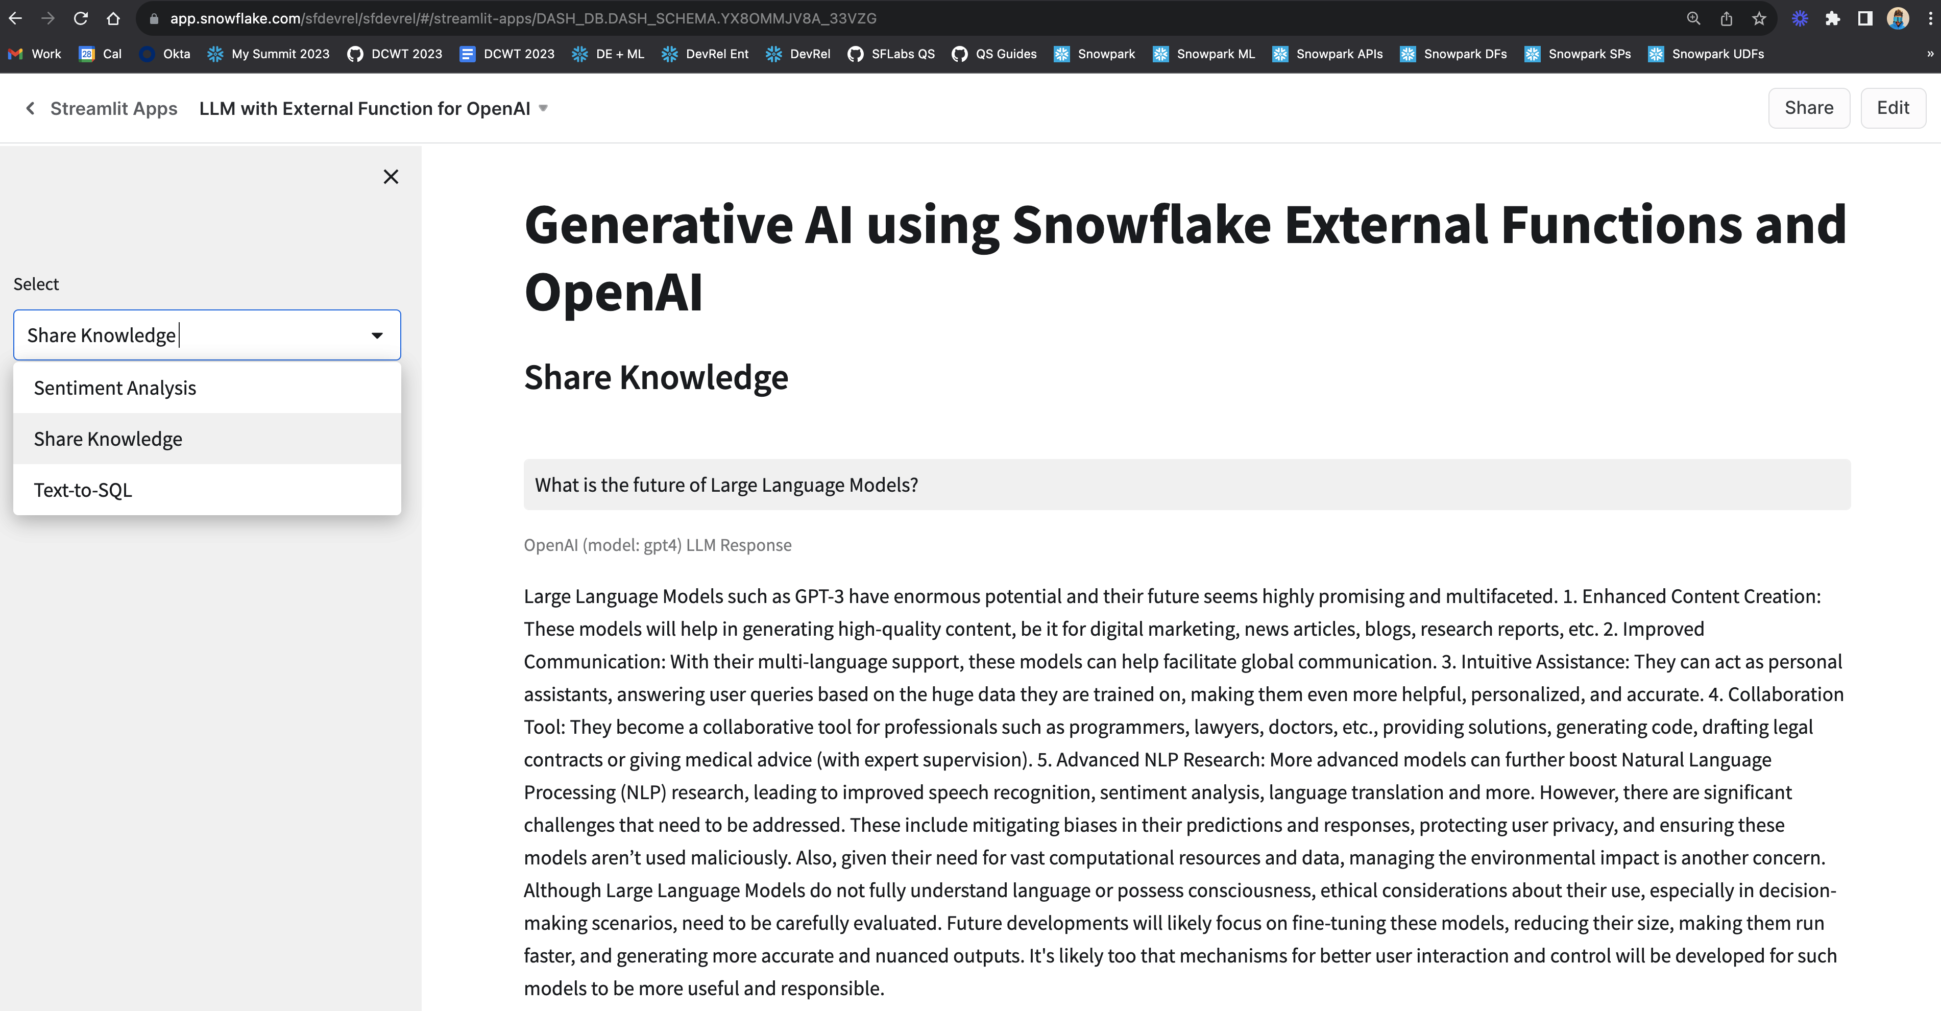Reload the page with the refresh icon
The height and width of the screenshot is (1011, 1941).
(x=81, y=18)
